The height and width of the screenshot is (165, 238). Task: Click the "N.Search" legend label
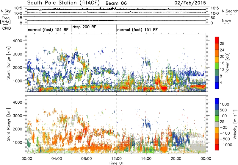(x=230, y=11)
